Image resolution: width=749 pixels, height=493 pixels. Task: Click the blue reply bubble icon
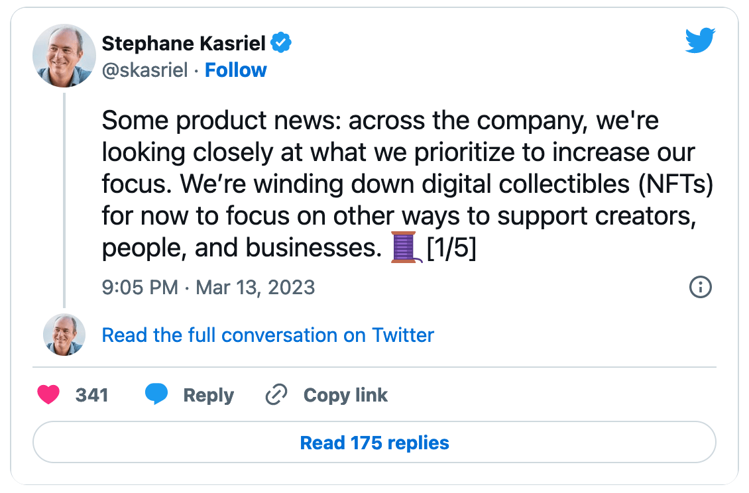(x=156, y=395)
